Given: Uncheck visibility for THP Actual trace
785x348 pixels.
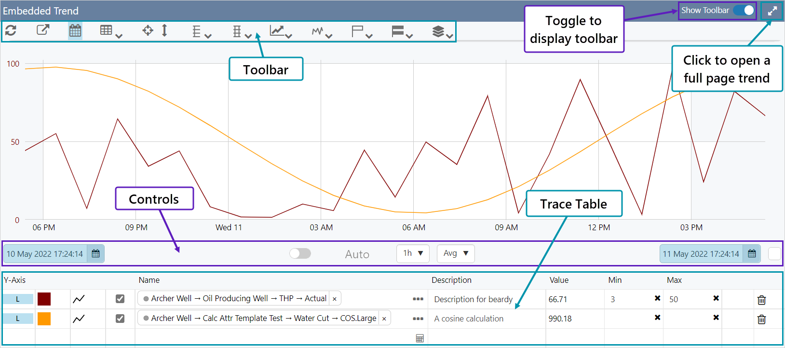Looking at the screenshot, I should click(x=120, y=299).
